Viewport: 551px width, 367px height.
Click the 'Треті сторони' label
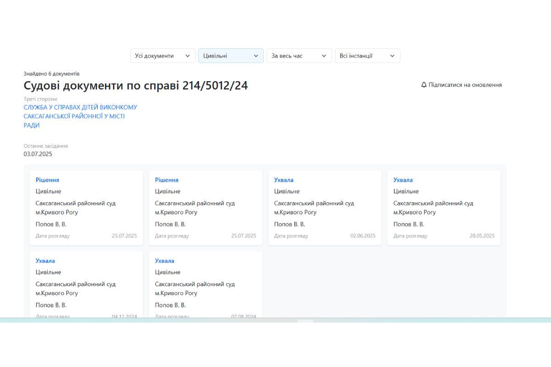pos(40,99)
